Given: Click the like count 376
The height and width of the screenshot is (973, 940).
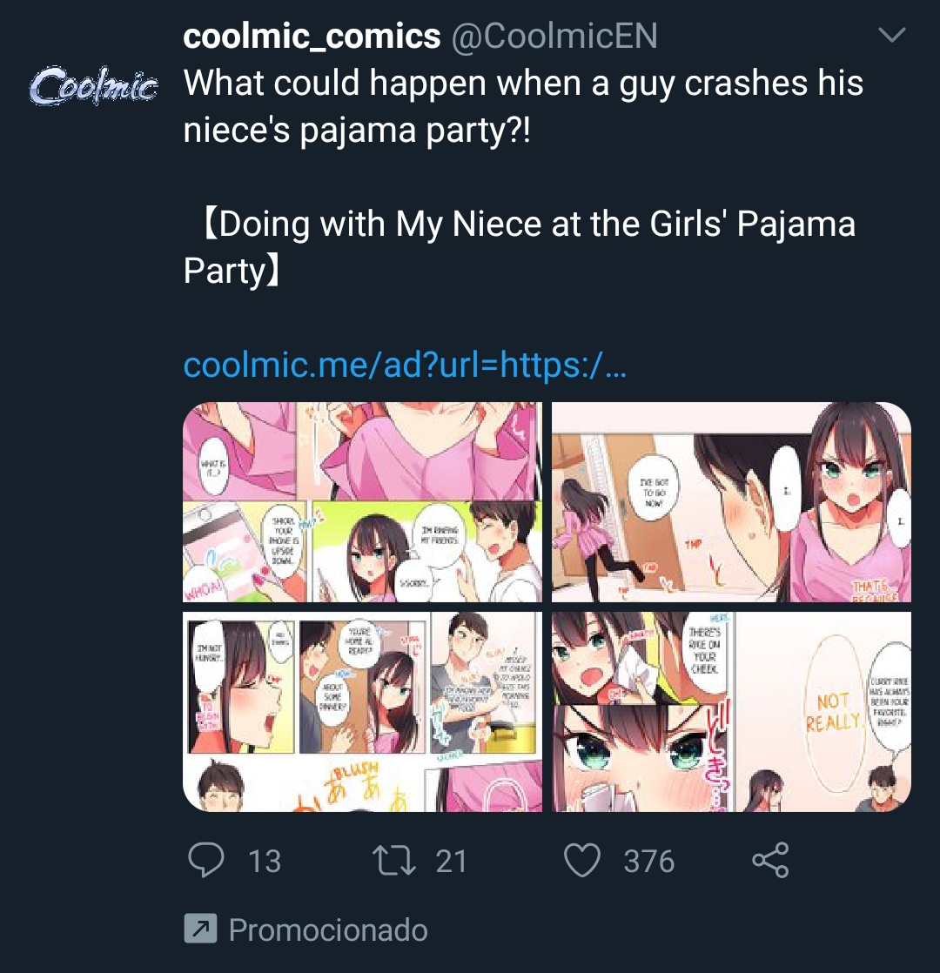Looking at the screenshot, I should pos(649,861).
